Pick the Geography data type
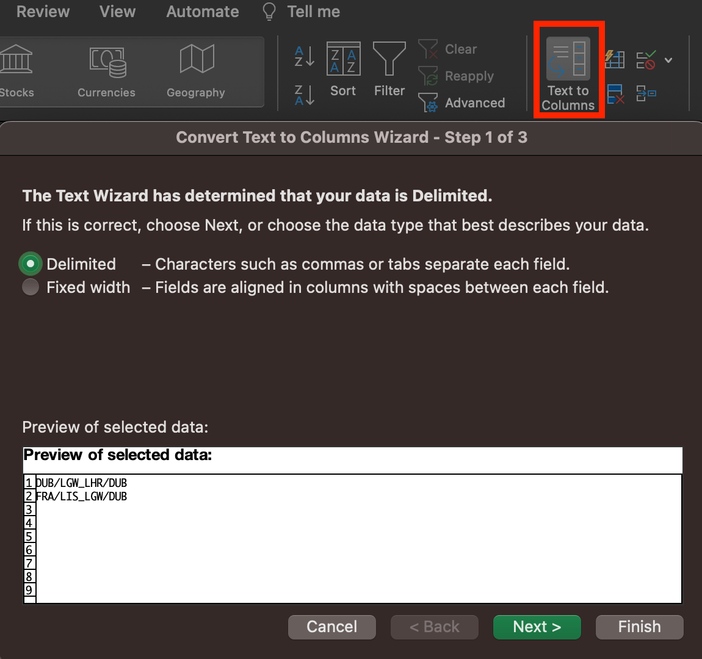702x659 pixels. pyautogui.click(x=196, y=71)
